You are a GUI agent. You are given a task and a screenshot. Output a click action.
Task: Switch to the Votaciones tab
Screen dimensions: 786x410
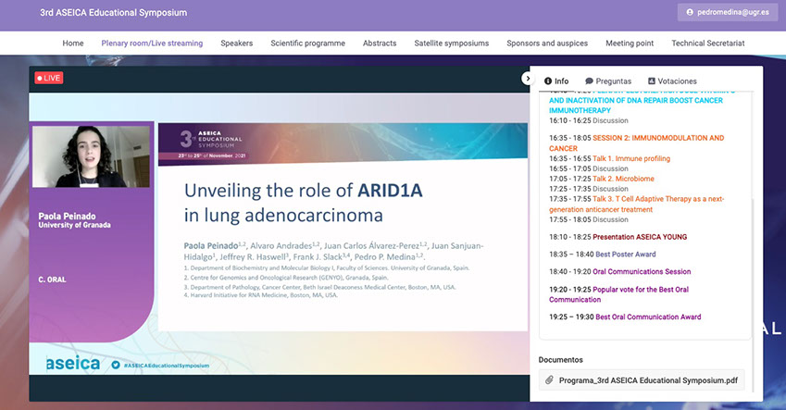point(652,81)
